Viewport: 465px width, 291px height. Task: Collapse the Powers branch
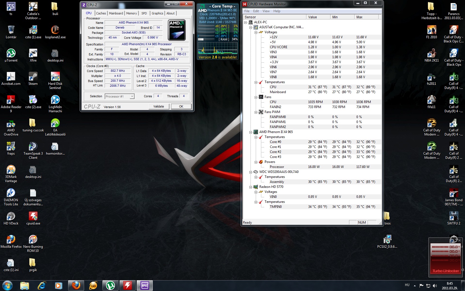[x=256, y=162]
